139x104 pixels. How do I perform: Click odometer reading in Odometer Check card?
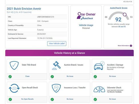click(x=114, y=92)
